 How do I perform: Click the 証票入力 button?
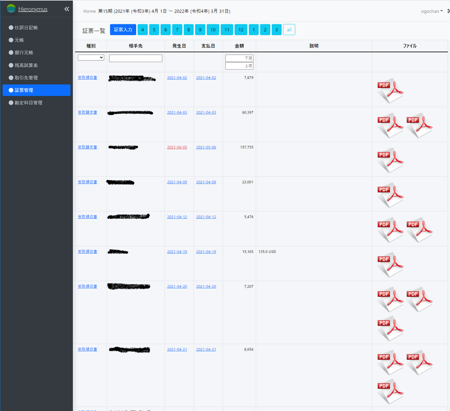(123, 29)
